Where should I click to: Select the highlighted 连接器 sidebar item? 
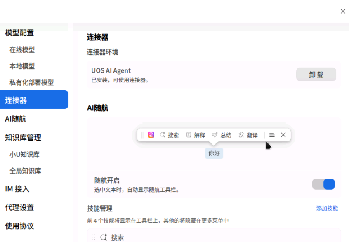(x=34, y=100)
